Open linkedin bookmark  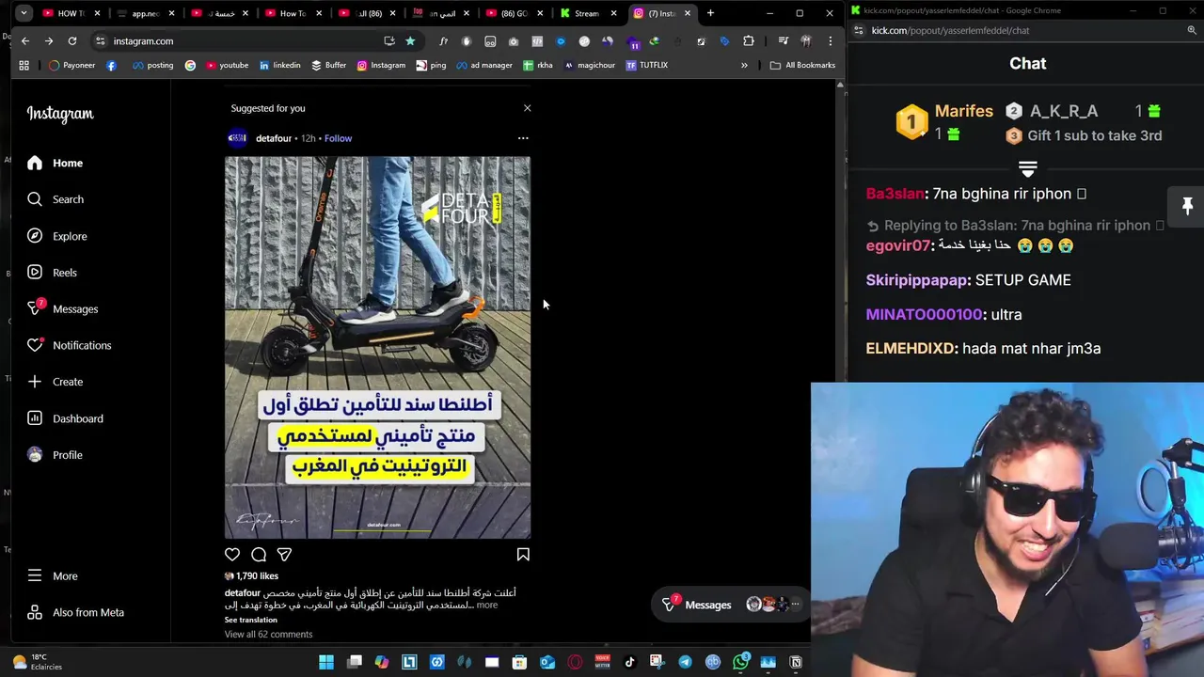coord(279,66)
